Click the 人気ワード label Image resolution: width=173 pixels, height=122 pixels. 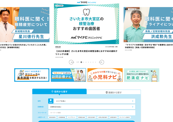tap(41, 117)
